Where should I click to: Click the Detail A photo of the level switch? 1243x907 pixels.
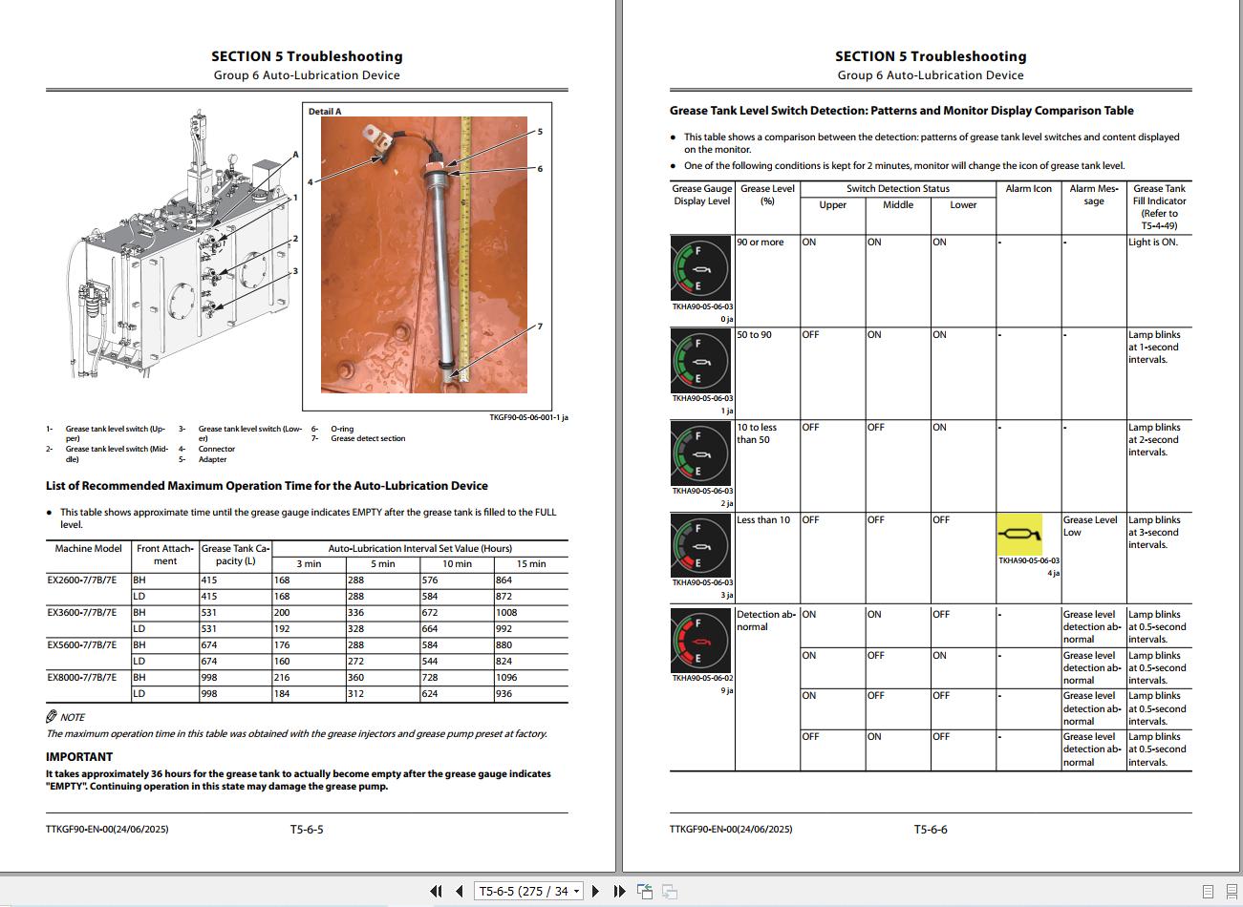coord(424,254)
